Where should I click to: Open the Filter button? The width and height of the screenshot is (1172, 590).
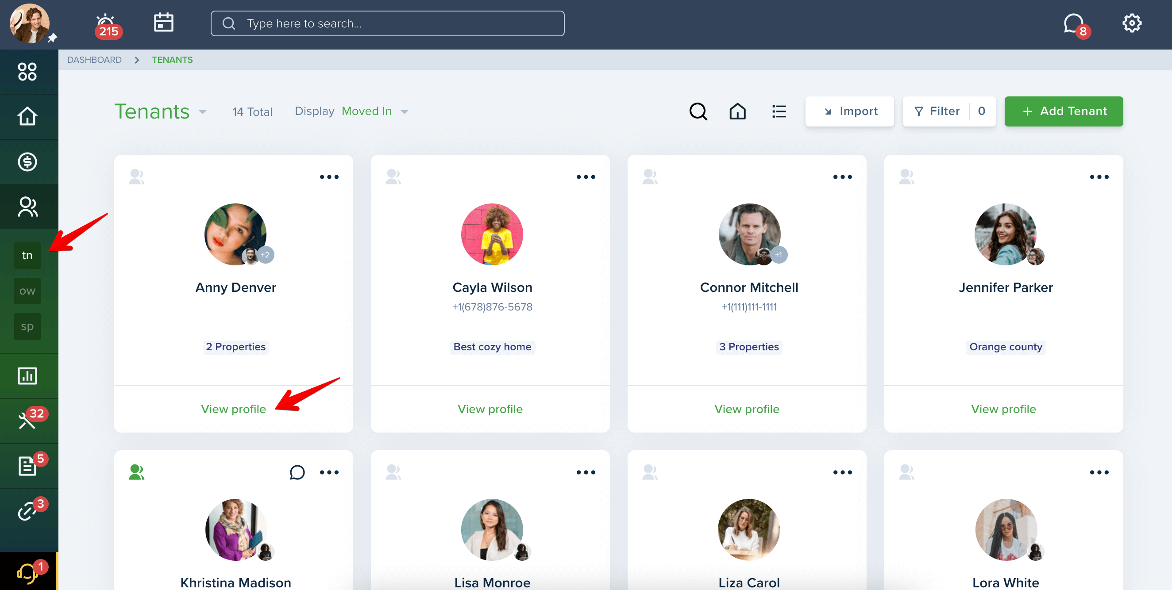(x=949, y=111)
